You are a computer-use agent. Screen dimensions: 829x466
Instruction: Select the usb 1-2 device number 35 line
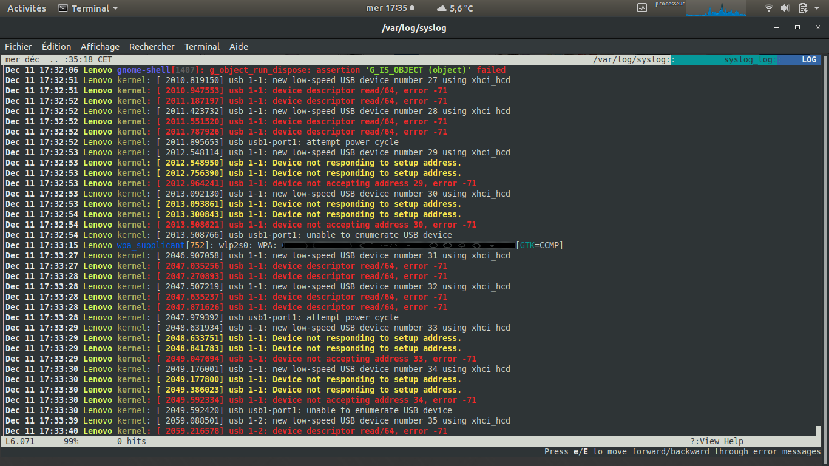pos(258,420)
